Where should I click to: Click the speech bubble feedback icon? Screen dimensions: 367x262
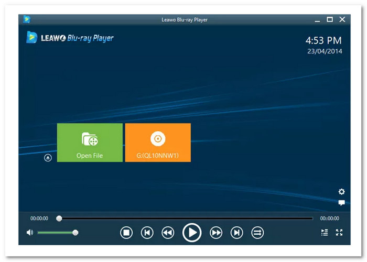341,203
